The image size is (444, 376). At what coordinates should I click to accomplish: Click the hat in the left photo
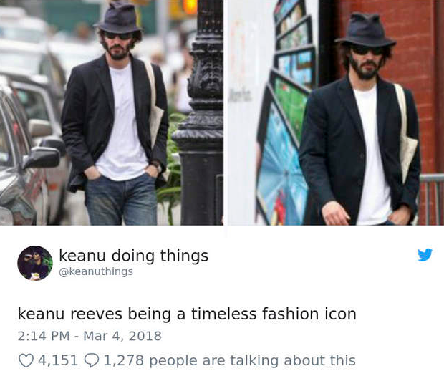tap(118, 19)
